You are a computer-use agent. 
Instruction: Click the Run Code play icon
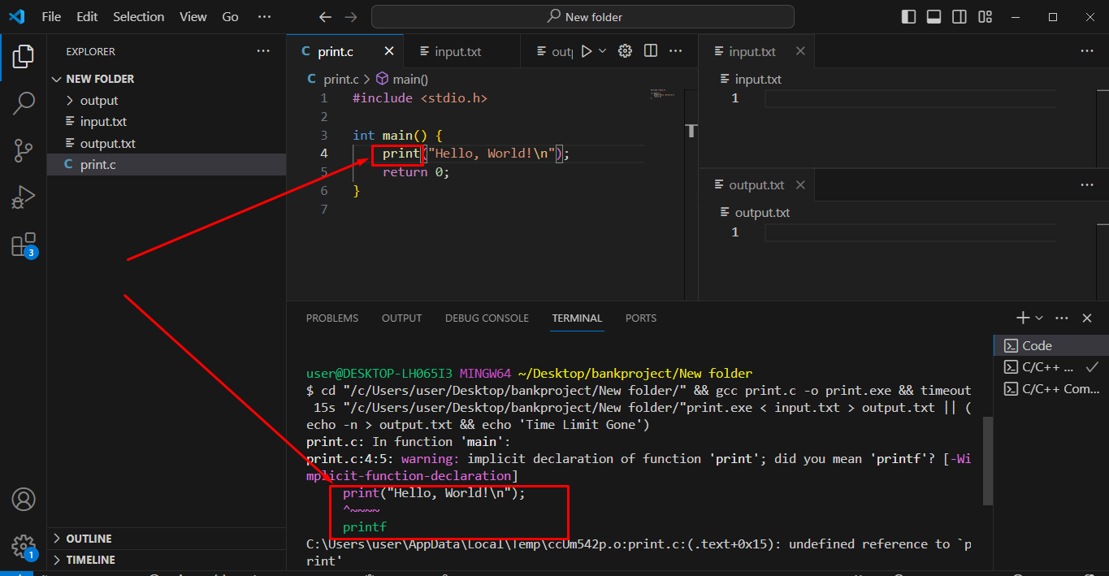tap(587, 51)
